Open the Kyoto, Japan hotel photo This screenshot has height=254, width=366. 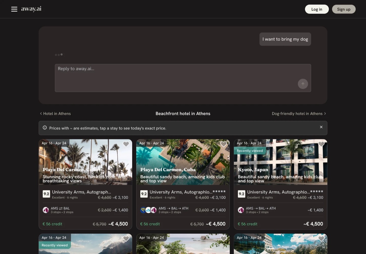coord(281,162)
